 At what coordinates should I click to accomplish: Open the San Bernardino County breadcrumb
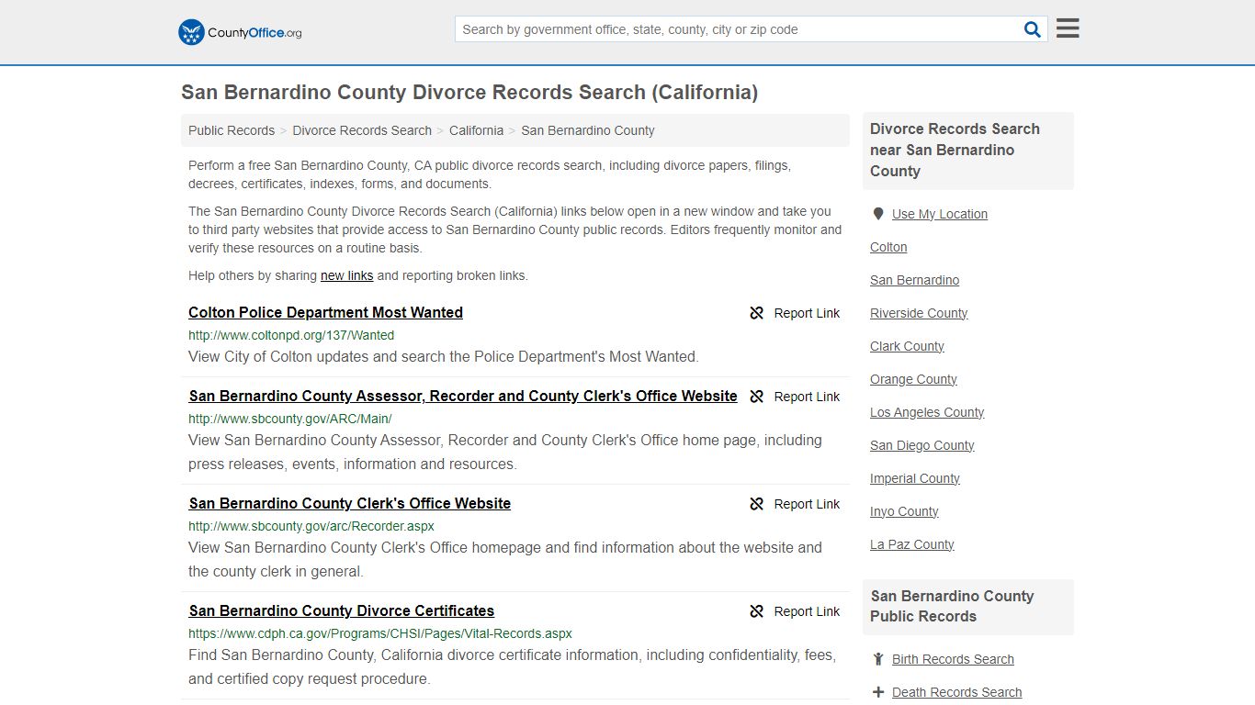tap(588, 130)
